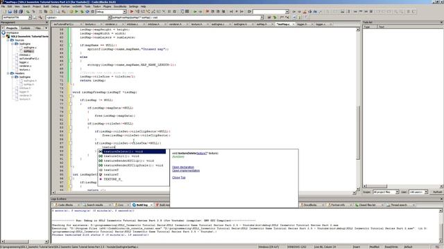Open the Search results tab

[x=95, y=205]
